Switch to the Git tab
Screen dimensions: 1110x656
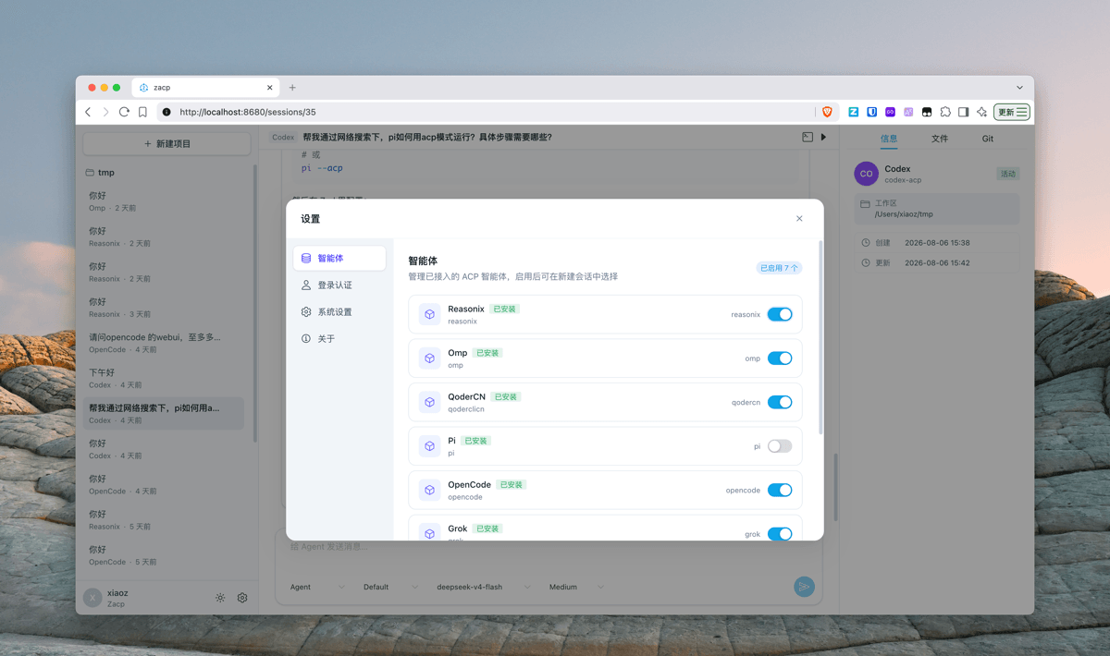[988, 139]
